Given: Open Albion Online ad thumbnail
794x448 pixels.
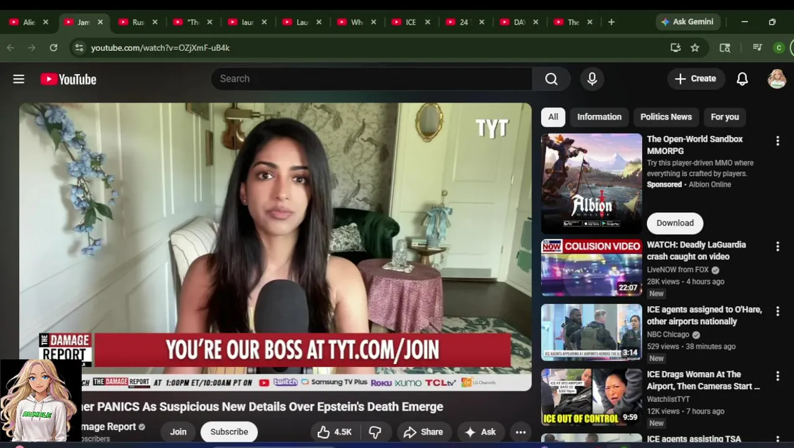Looking at the screenshot, I should [x=592, y=184].
